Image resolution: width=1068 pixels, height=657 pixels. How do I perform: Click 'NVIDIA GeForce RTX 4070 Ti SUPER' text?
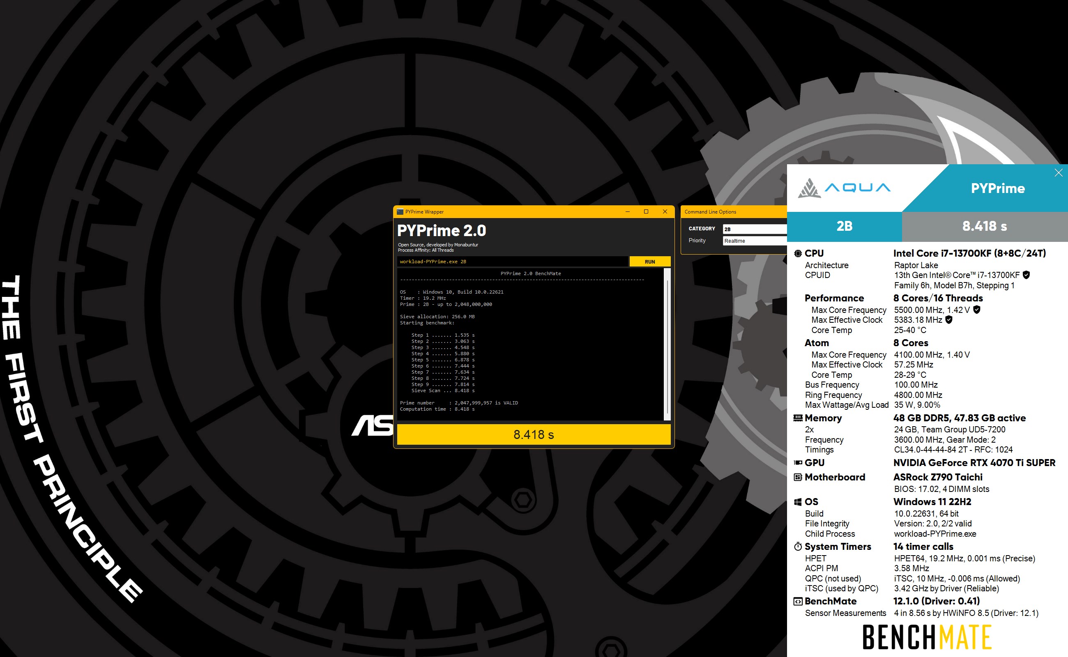(x=974, y=463)
